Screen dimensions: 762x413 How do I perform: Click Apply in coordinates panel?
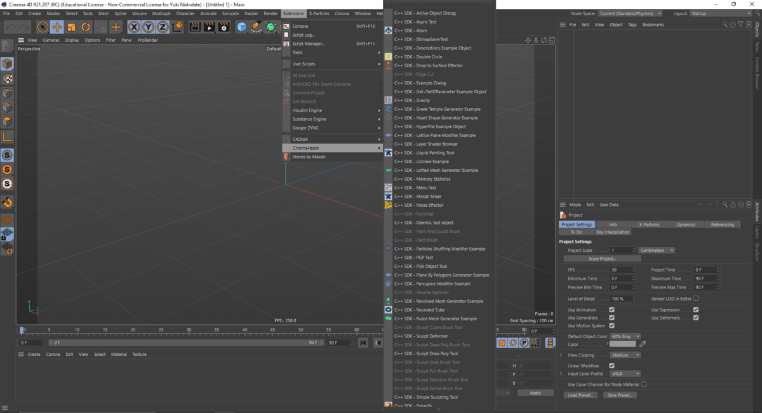click(535, 393)
